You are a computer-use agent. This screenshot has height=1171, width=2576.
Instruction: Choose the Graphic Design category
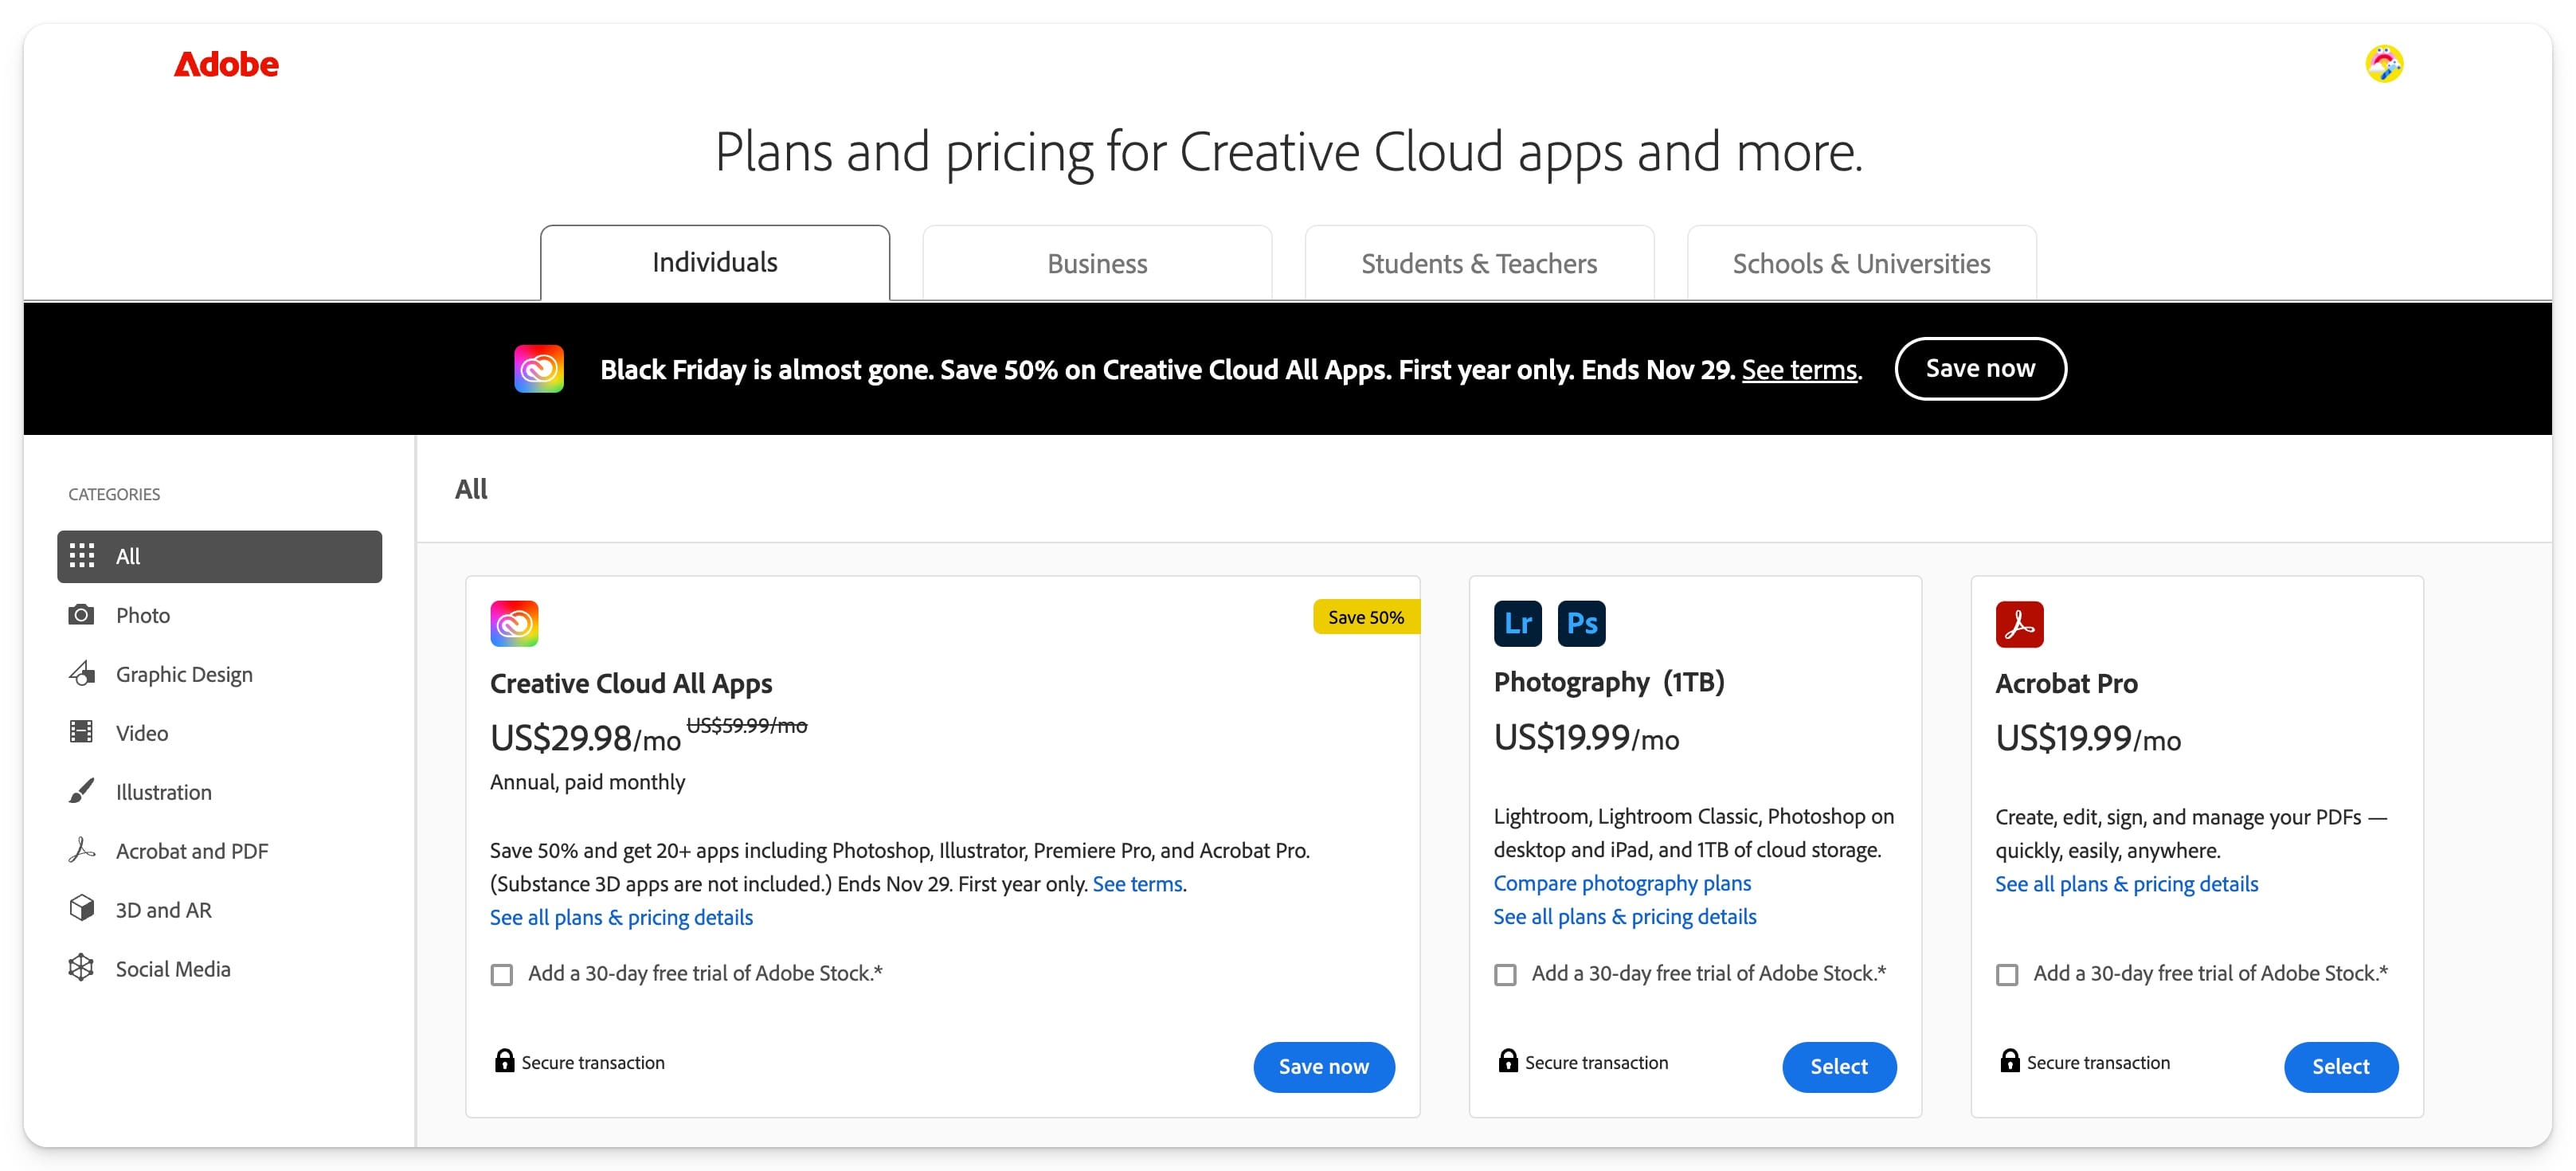pyautogui.click(x=220, y=674)
